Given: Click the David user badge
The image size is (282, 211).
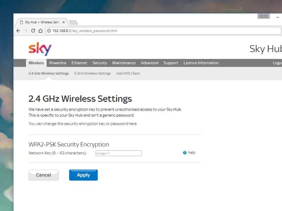Looking at the screenshot, I should click(x=263, y=16).
